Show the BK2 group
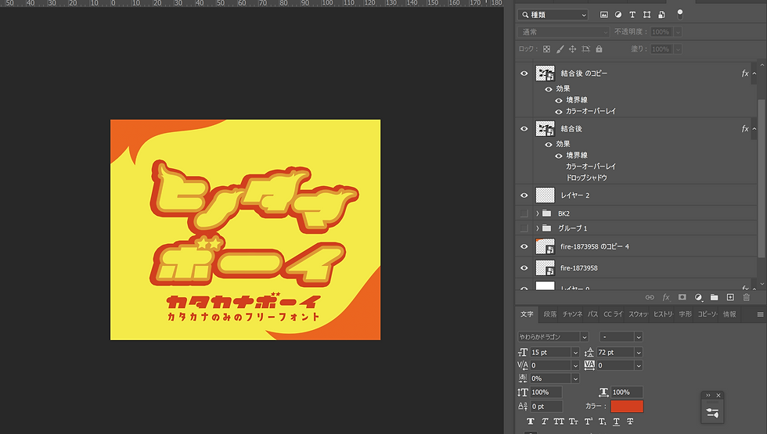The image size is (767, 434). pos(524,213)
